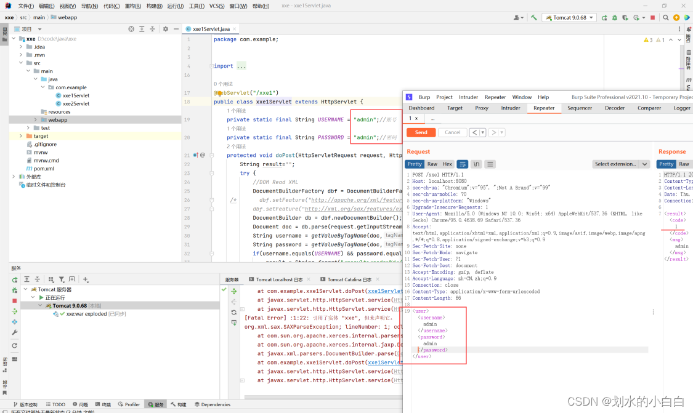Screen dimensions: 693x413
Task: Click rerun icon in Services sidebar
Action: pos(15,280)
